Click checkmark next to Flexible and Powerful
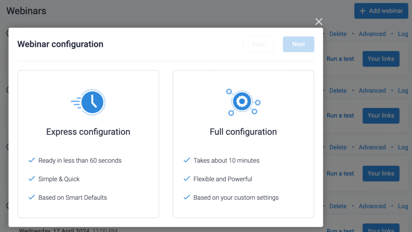Screen dimensions: 412x232 tap(187, 179)
